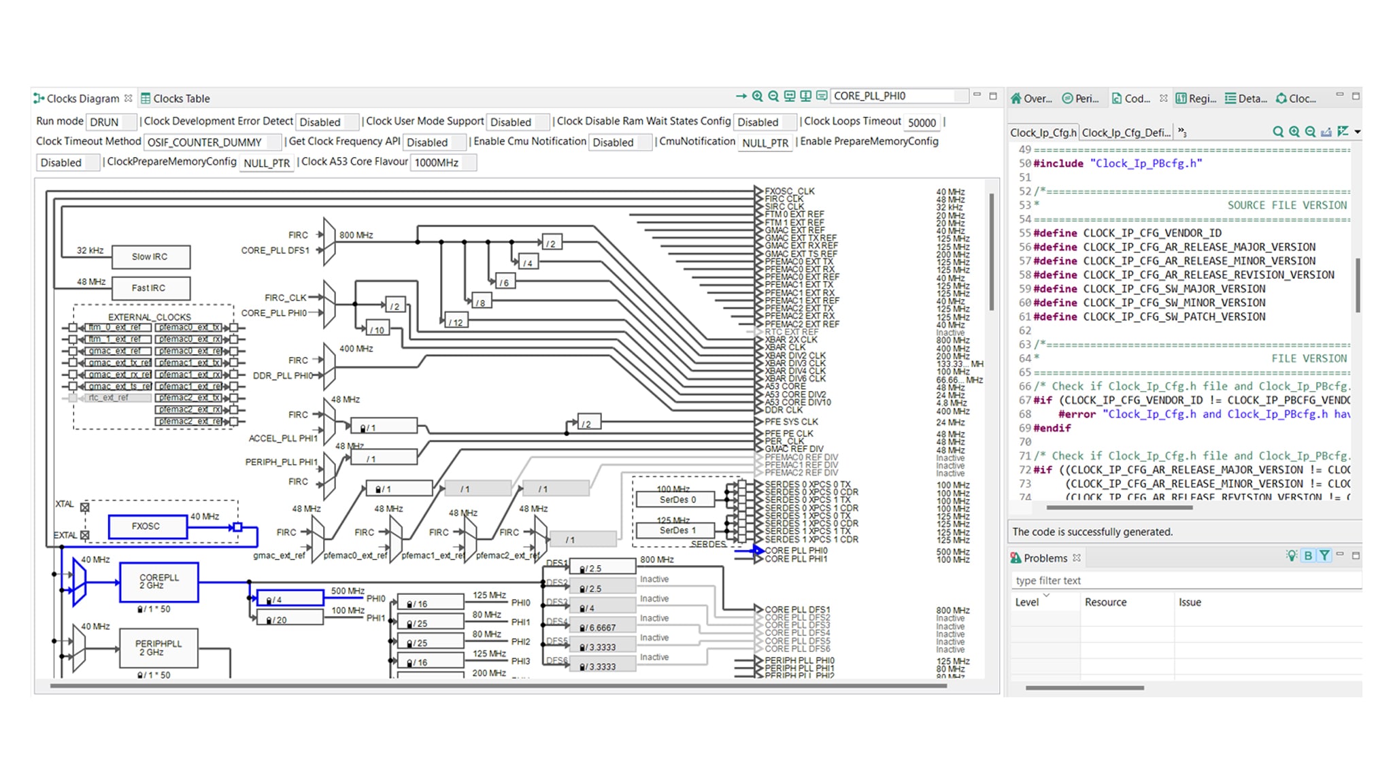Click the COREPLL 2 GHz block
The height and width of the screenshot is (784, 1393).
click(159, 582)
